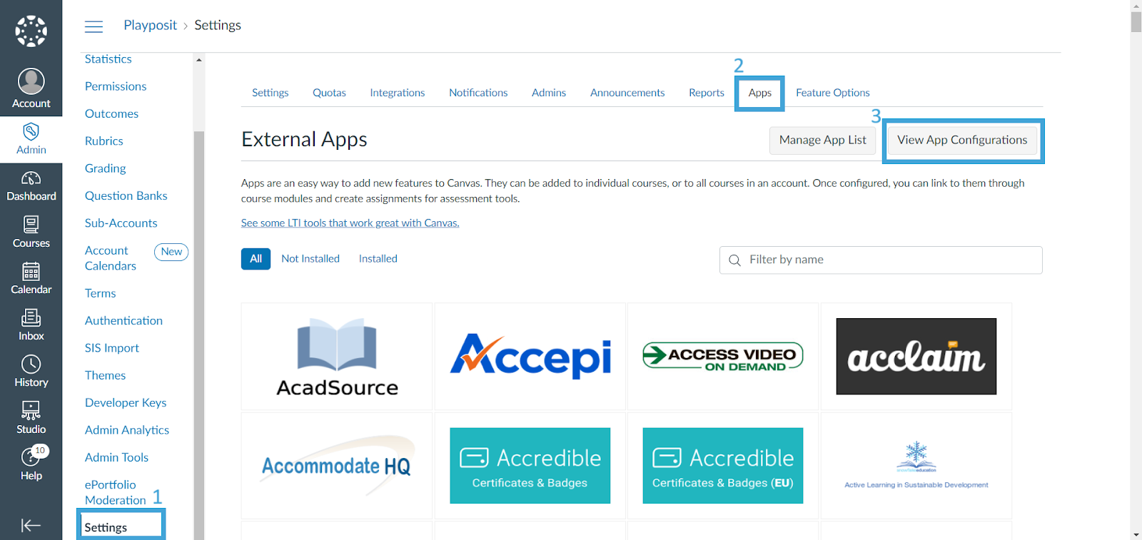Screen dimensions: 1142x540
Task: Open the Studio icon
Action: point(31,418)
